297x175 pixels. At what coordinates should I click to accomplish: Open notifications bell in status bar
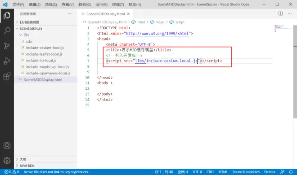(291, 172)
